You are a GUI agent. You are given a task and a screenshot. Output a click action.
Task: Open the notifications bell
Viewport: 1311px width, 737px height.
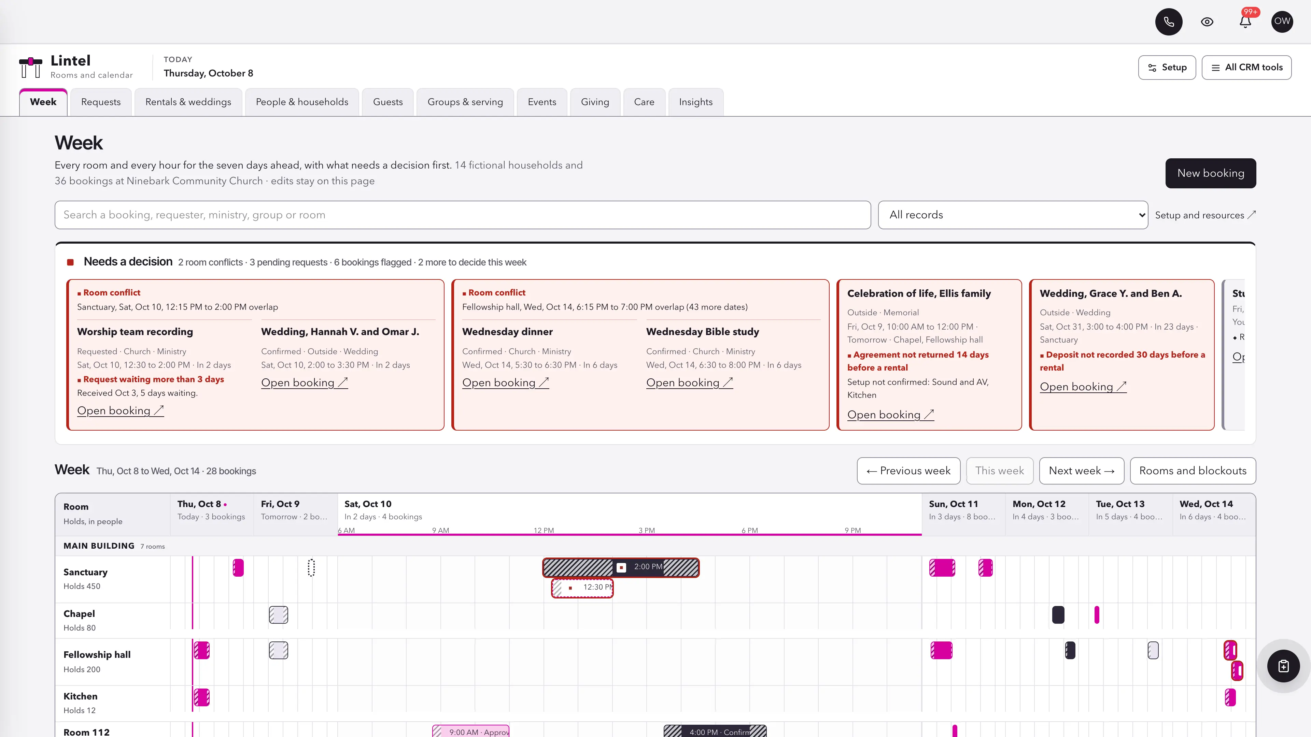pos(1245,22)
